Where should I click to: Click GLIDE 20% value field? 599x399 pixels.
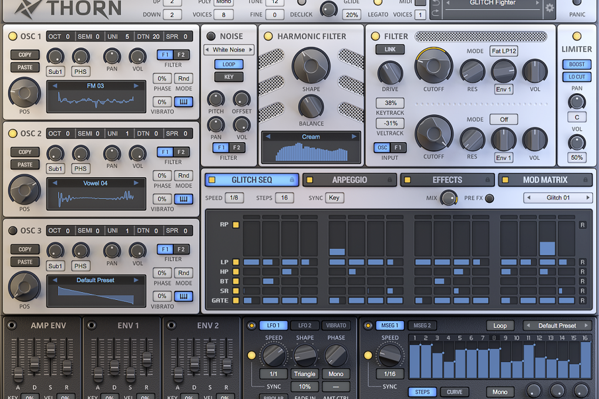pos(352,15)
